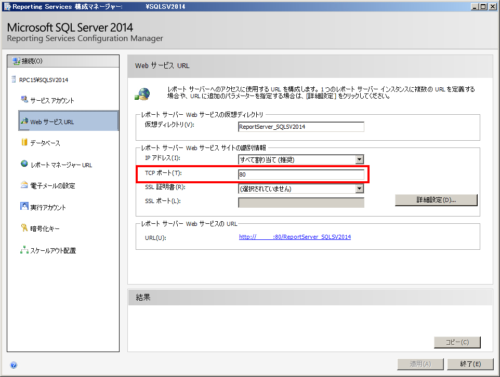The height and width of the screenshot is (377, 500).
Task: Minimize the configuration manager window
Action: [x=475, y=6]
